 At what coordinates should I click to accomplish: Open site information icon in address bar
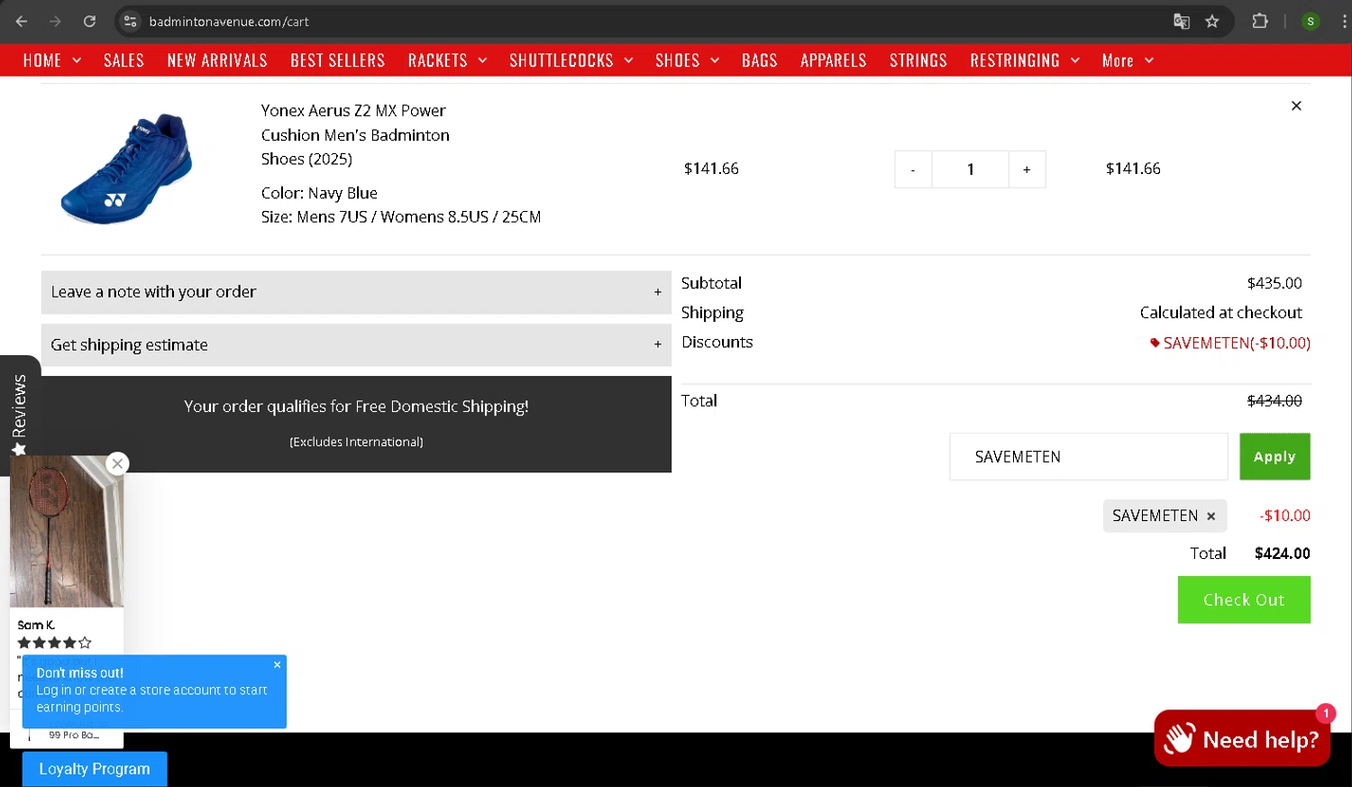click(x=131, y=22)
